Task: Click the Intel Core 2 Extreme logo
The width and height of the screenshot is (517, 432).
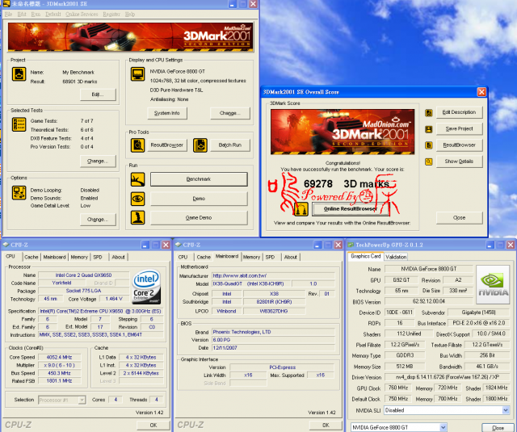Action: [x=146, y=287]
